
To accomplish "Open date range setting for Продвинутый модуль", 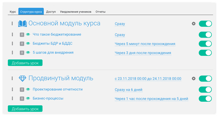I will tap(148, 79).
